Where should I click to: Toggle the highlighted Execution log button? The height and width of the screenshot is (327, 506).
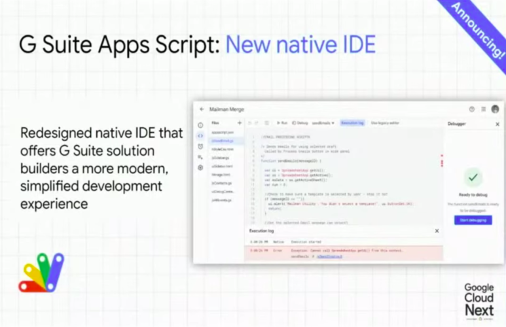click(x=352, y=123)
